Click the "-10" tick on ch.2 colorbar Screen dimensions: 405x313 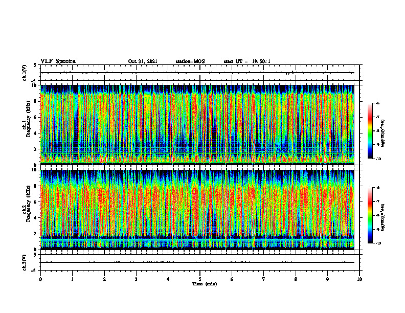pos(378,243)
